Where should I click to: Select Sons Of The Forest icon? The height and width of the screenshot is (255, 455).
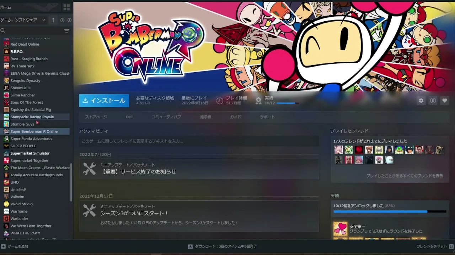click(6, 102)
